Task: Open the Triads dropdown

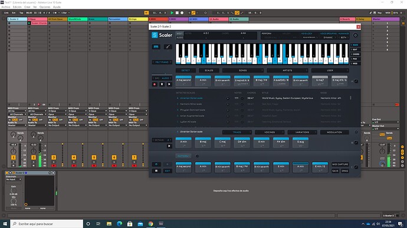Action: pos(237,132)
